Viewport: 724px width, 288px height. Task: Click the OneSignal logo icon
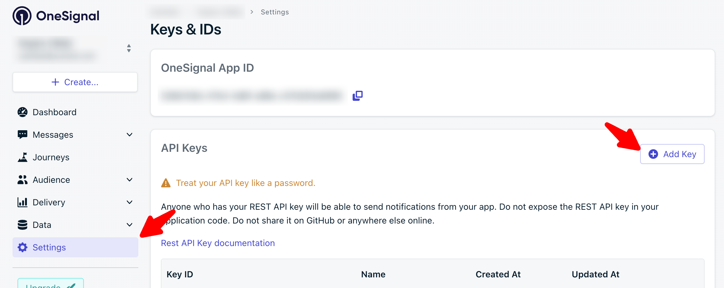click(22, 16)
